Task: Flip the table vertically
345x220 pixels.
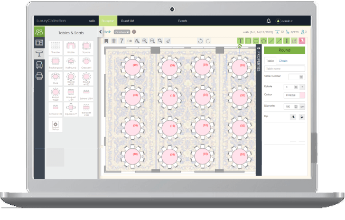Action: 302,117
